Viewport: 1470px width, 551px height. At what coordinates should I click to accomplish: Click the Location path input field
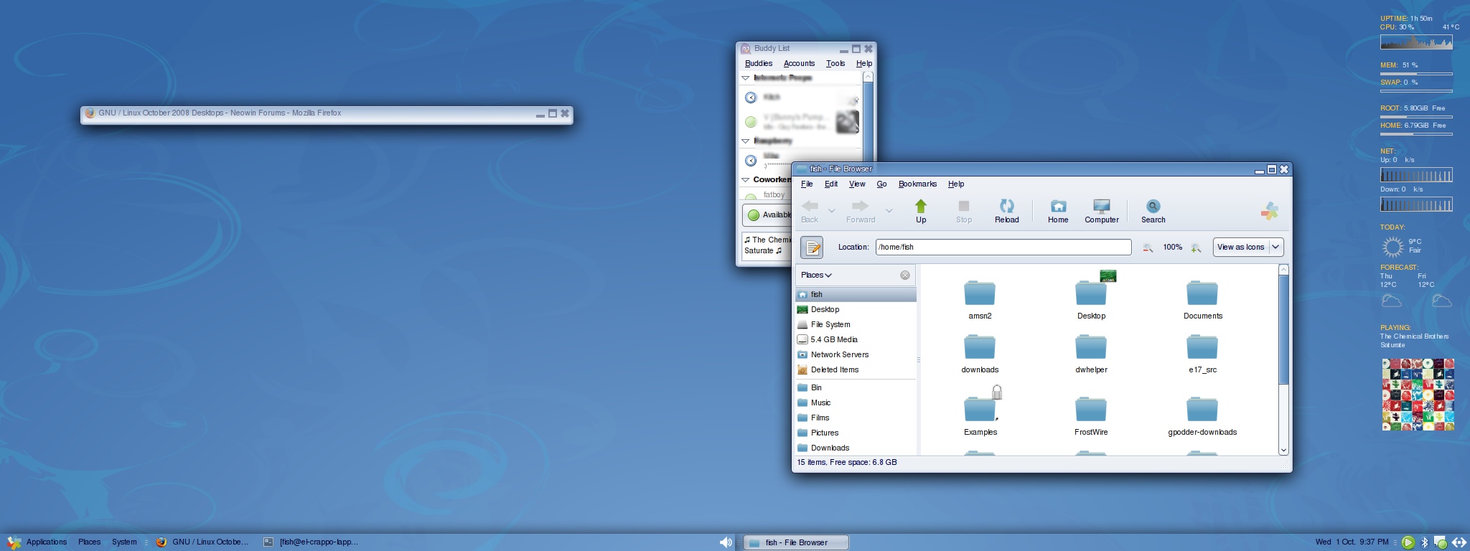coord(1003,248)
